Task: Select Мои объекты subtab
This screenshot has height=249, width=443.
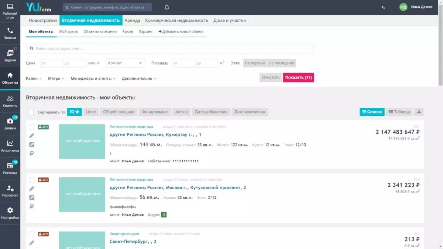Action: click(41, 32)
